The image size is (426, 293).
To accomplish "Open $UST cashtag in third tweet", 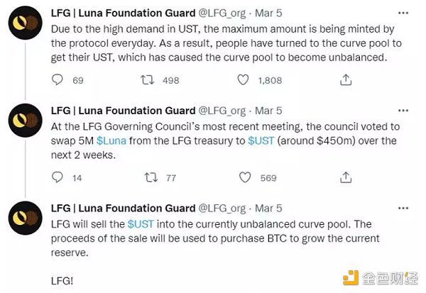I will coord(141,224).
